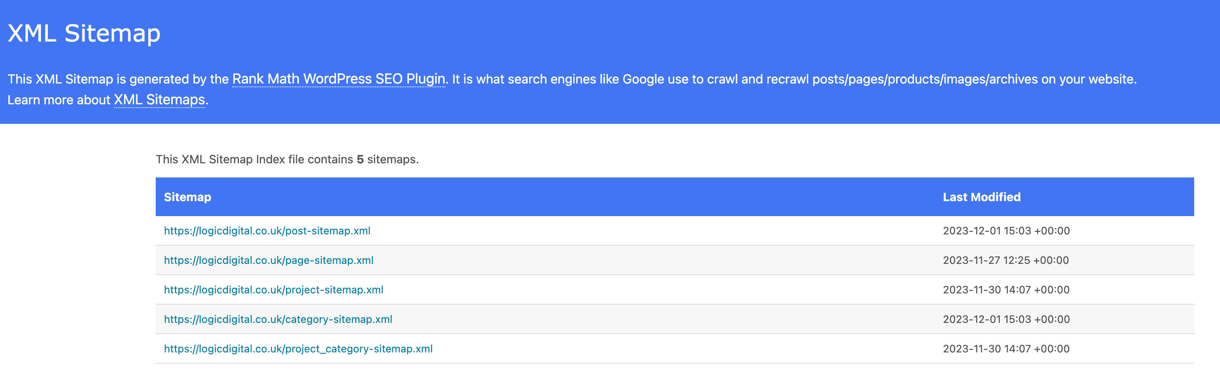Click the 'Learn more about' text
Screen dimensions: 1220x384
click(59, 100)
